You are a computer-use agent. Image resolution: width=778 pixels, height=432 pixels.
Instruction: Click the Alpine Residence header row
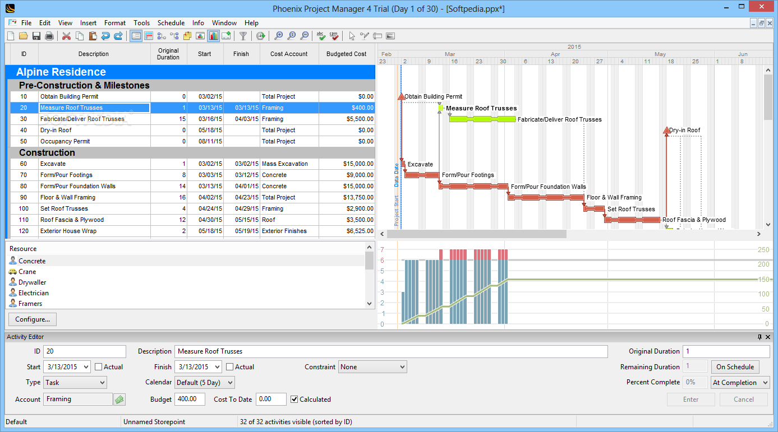pyautogui.click(x=190, y=72)
